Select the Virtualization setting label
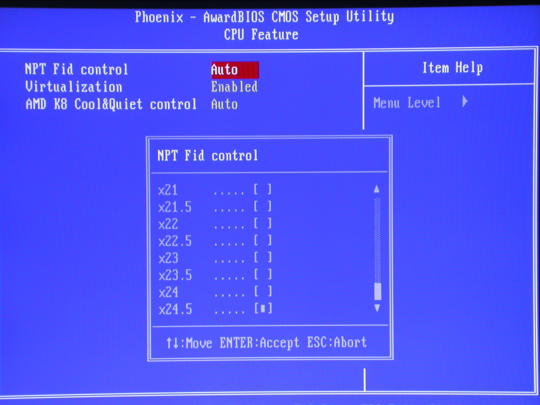Image resolution: width=540 pixels, height=405 pixels. (x=73, y=86)
